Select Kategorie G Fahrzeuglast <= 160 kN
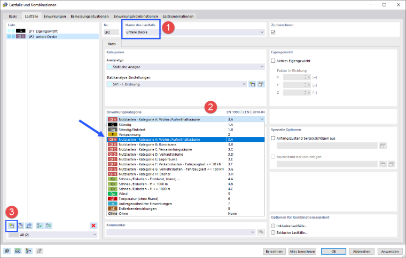This screenshot has height=258, width=406. (186, 169)
